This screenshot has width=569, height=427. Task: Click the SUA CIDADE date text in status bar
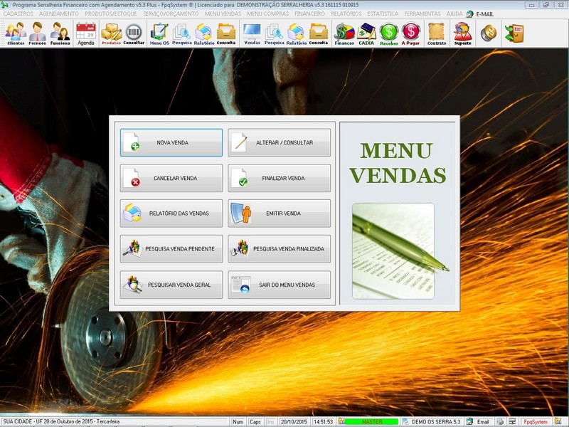tap(62, 421)
